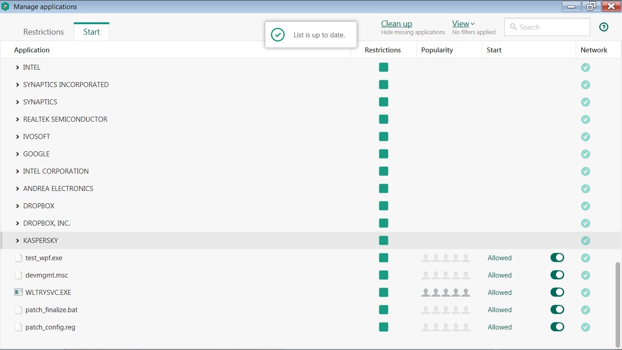Toggle the start switch for WLTRYSVC.EXE
Image resolution: width=622 pixels, height=350 pixels.
tap(557, 292)
